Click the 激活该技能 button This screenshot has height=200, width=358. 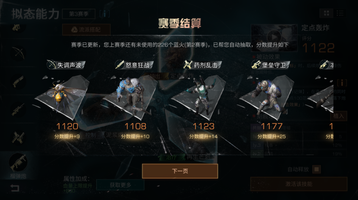[299, 184]
